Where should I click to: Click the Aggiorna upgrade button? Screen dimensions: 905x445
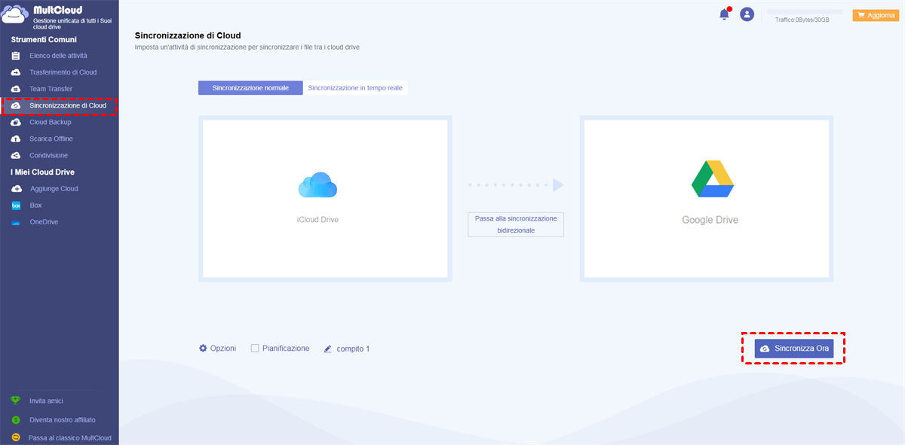874,15
